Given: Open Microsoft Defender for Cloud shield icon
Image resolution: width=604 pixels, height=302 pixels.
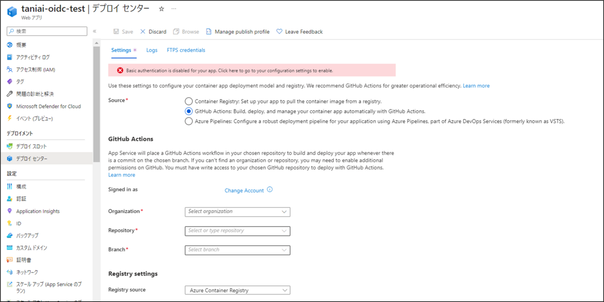Looking at the screenshot, I should (x=10, y=106).
